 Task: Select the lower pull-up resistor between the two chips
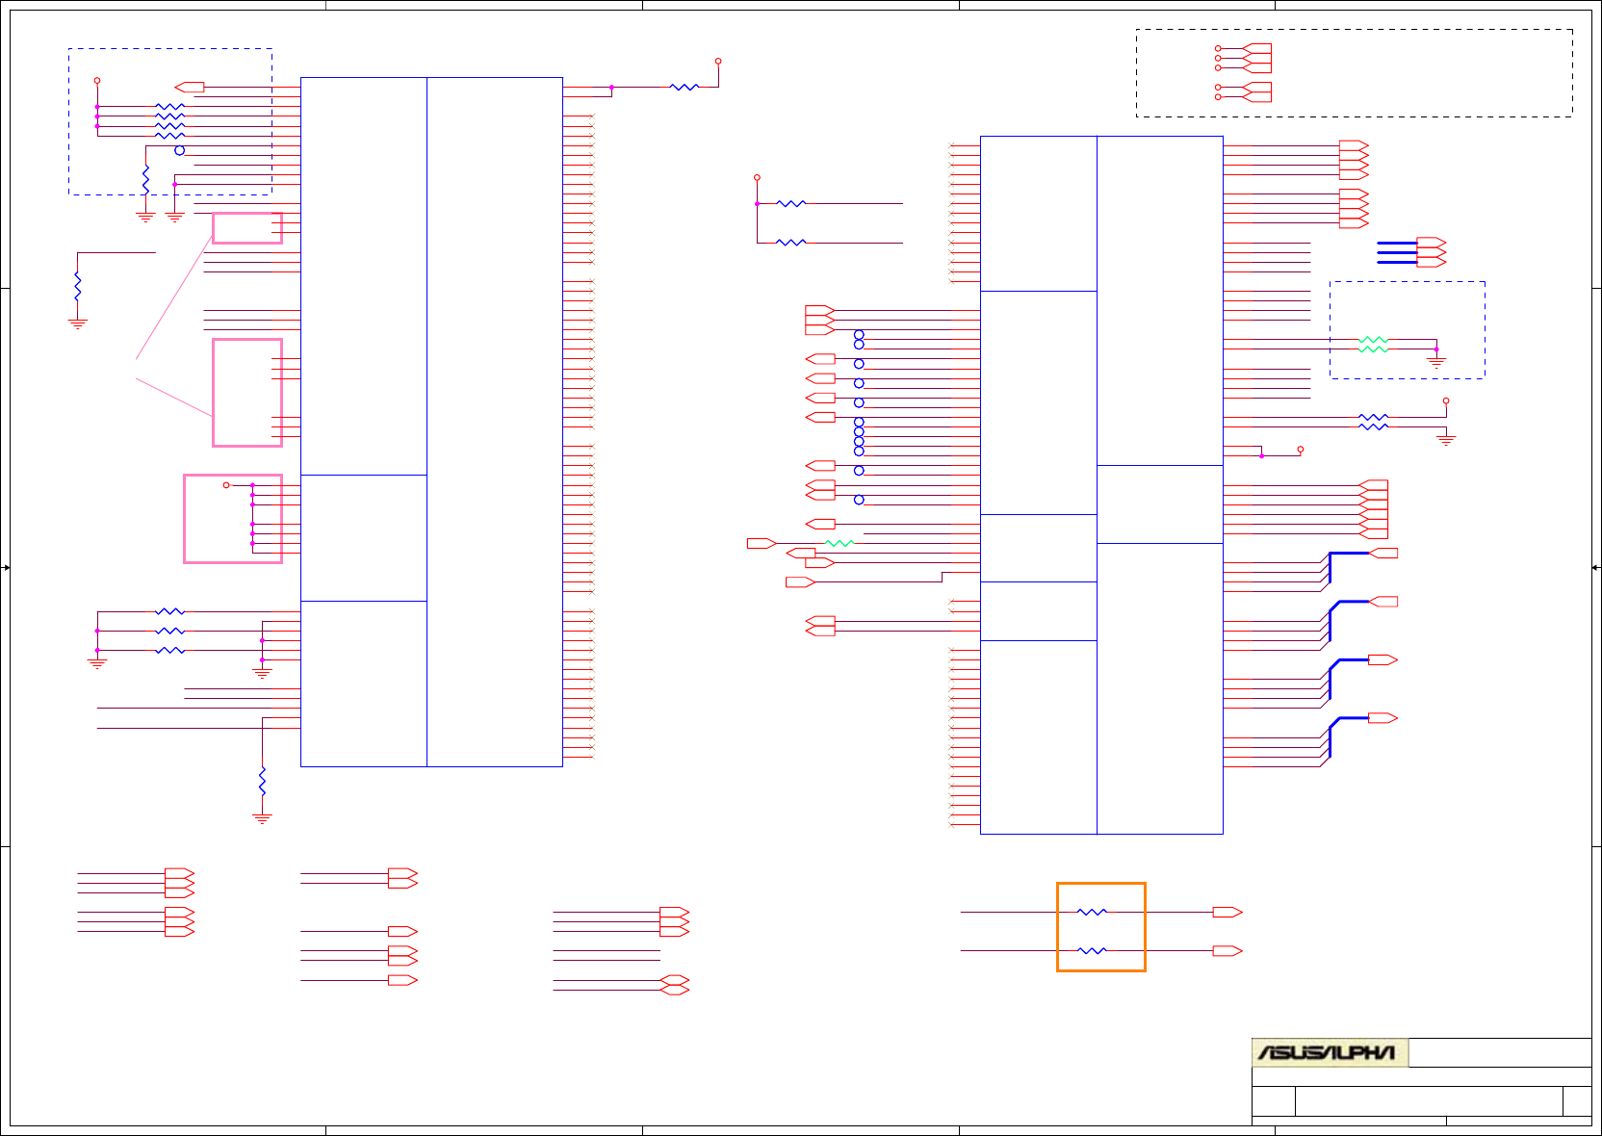pyautogui.click(x=791, y=243)
